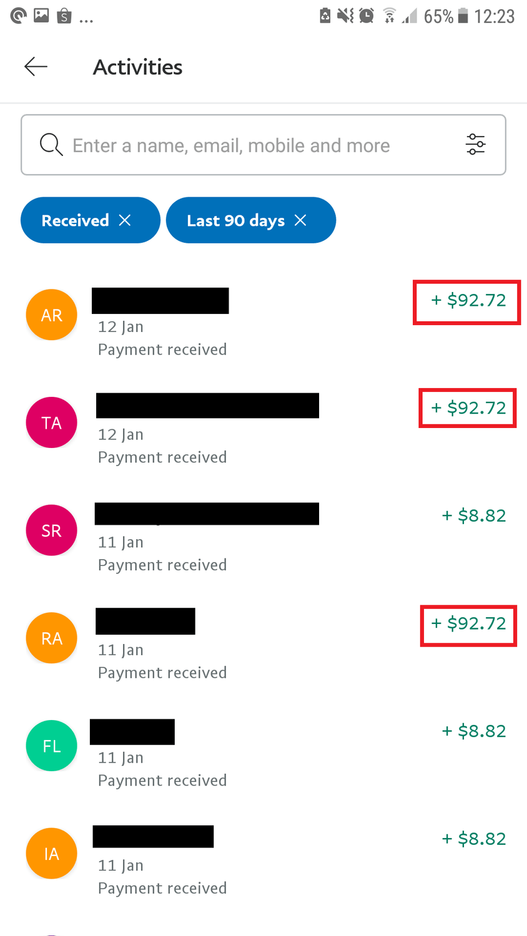Open the FL contact avatar
The height and width of the screenshot is (936, 527).
[x=52, y=746]
